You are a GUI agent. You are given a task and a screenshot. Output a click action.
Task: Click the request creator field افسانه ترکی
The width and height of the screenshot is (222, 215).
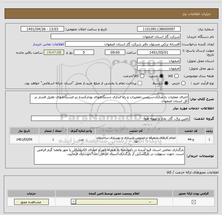(123, 44)
